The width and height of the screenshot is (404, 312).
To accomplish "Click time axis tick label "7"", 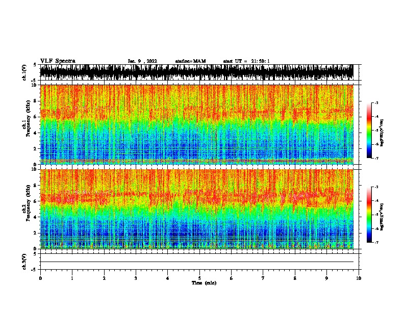I will coord(263,278).
